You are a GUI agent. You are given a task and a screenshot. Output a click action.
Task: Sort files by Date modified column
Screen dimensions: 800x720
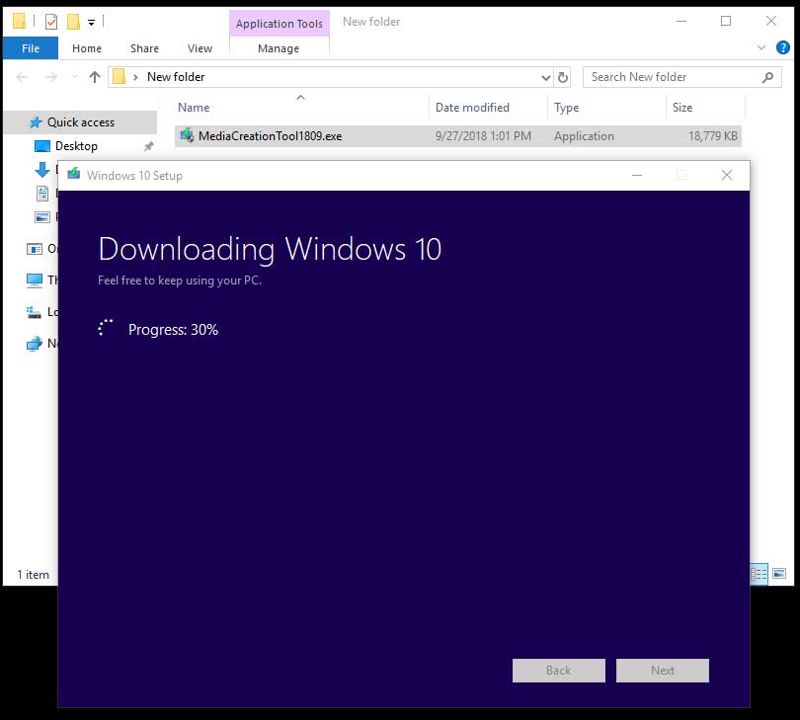[472, 108]
